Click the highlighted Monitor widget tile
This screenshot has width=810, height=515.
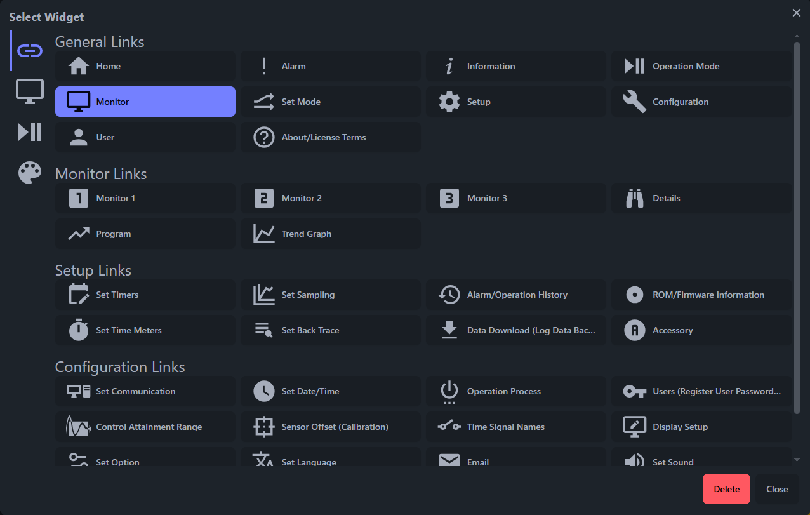click(x=145, y=102)
